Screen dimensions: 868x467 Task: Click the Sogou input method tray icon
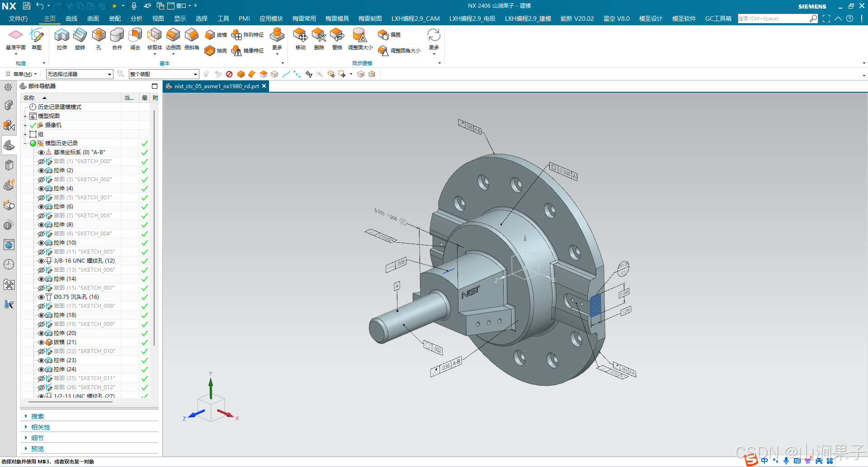[751, 461]
